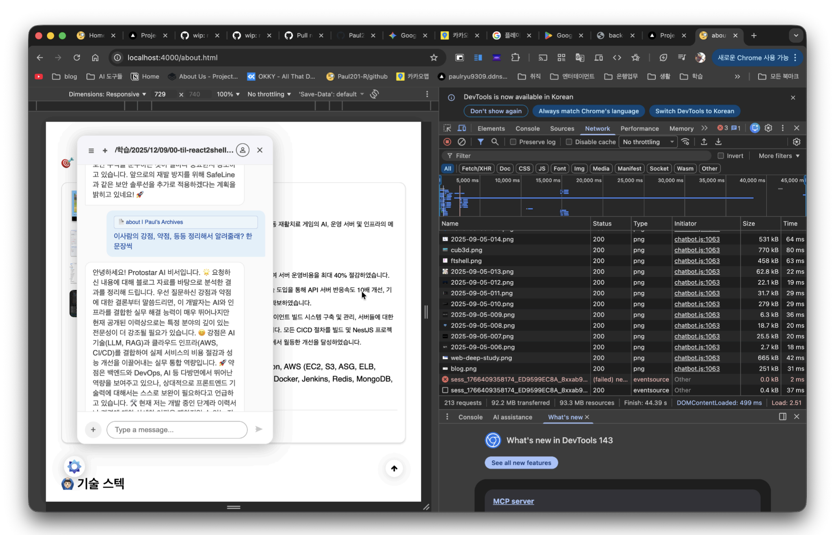Clear the network log
The image size is (832, 535).
[x=461, y=142]
